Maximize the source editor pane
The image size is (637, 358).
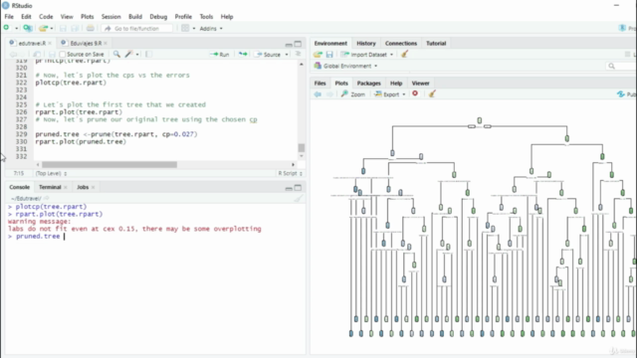pyautogui.click(x=298, y=44)
